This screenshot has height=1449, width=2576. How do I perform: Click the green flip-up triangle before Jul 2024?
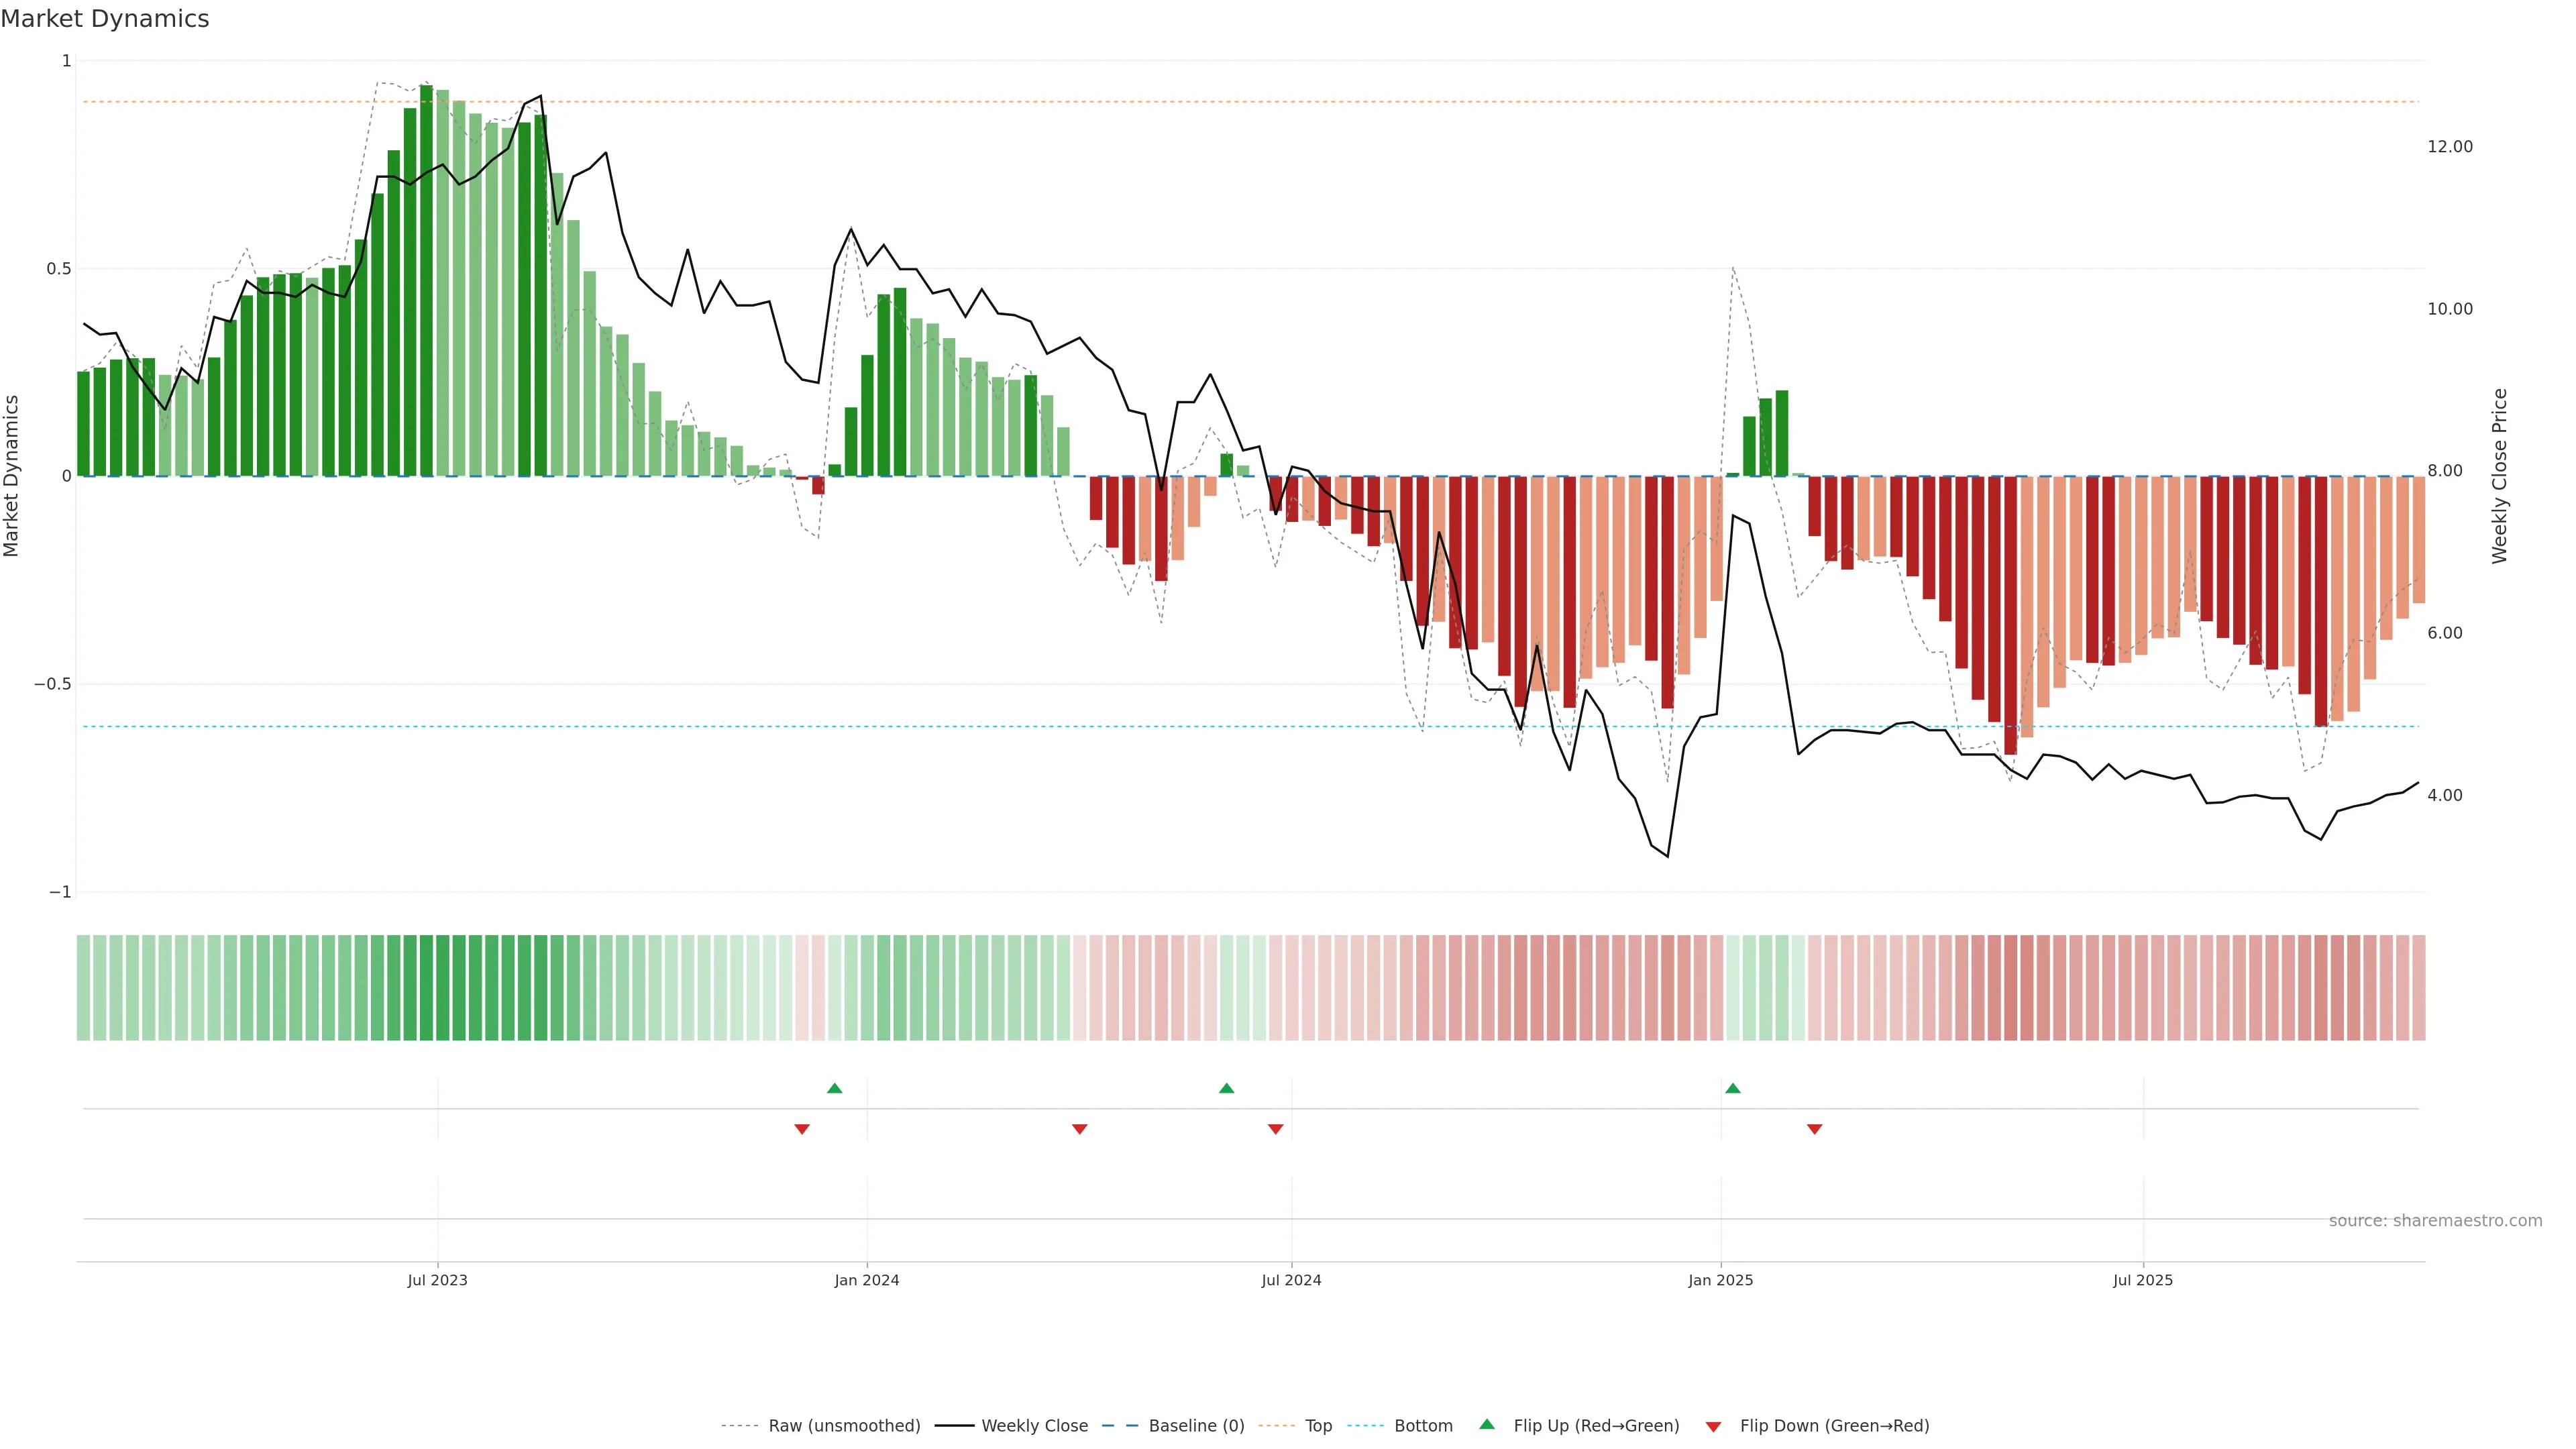pyautogui.click(x=1226, y=1088)
